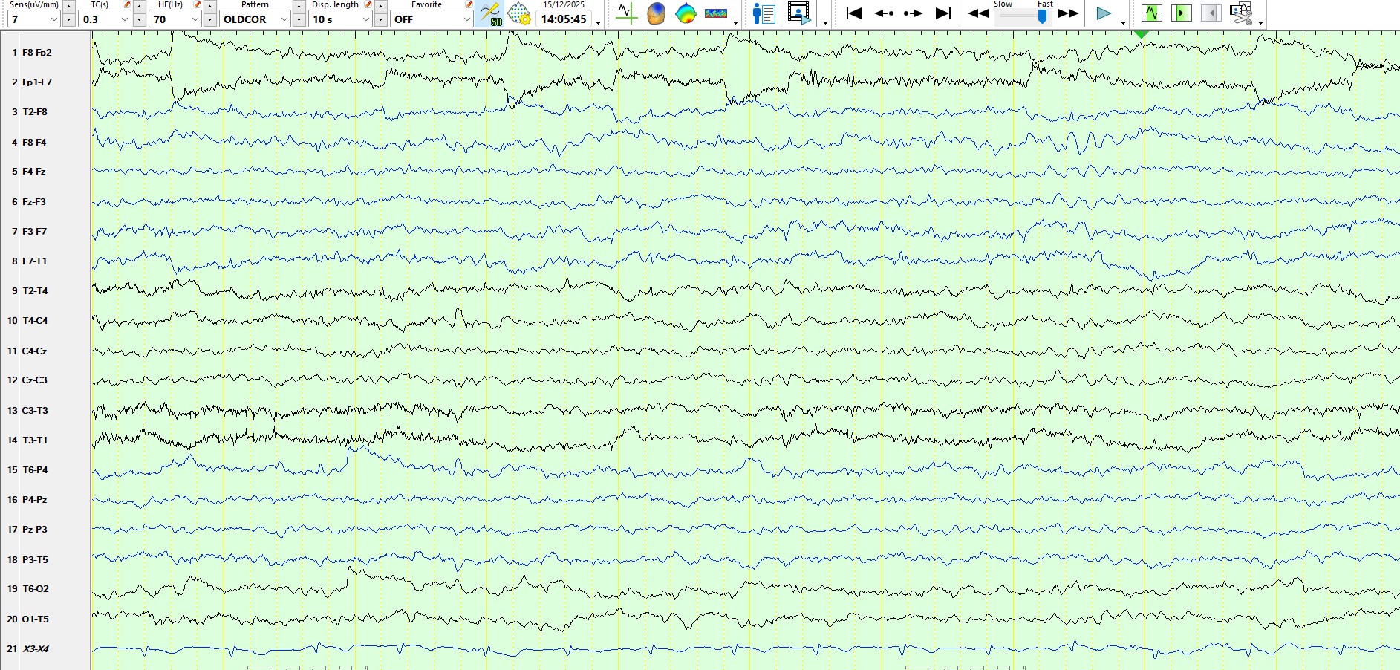The width and height of the screenshot is (1400, 670).
Task: Click the pencil edit icon beside Disp. length
Action: pyautogui.click(x=368, y=5)
